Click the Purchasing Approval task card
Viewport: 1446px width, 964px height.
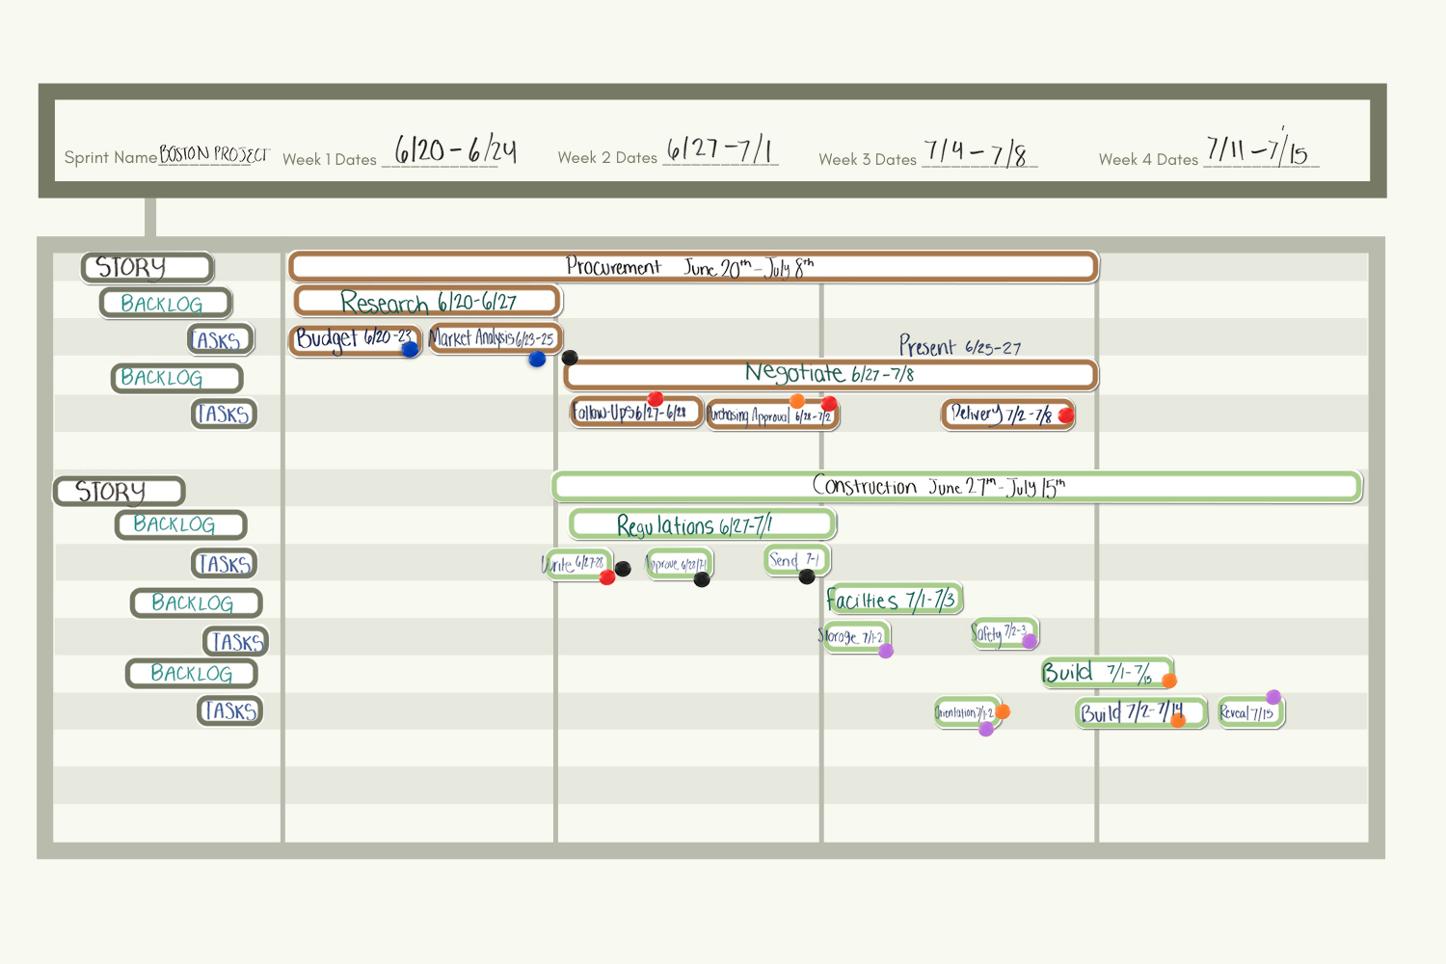[x=773, y=415]
